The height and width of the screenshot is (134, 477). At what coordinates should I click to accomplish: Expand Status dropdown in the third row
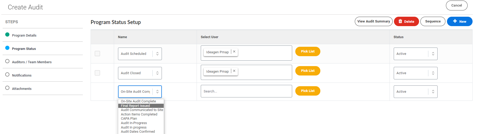(415, 92)
